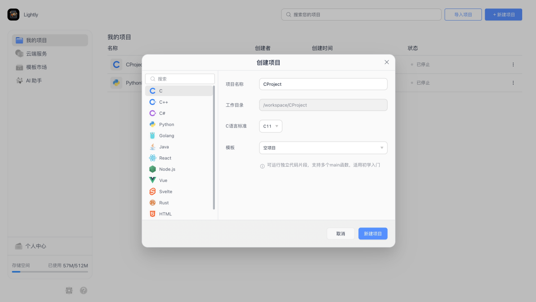Select the C++ language icon
536x302 pixels.
(x=153, y=102)
